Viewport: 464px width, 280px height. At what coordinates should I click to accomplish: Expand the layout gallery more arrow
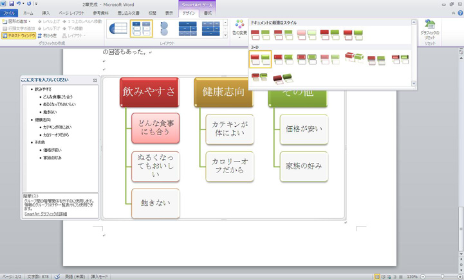tap(225, 35)
